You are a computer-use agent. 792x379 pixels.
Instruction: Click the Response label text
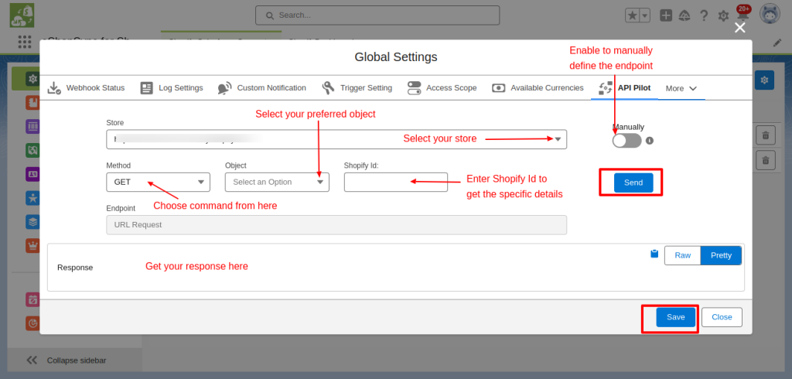(75, 268)
